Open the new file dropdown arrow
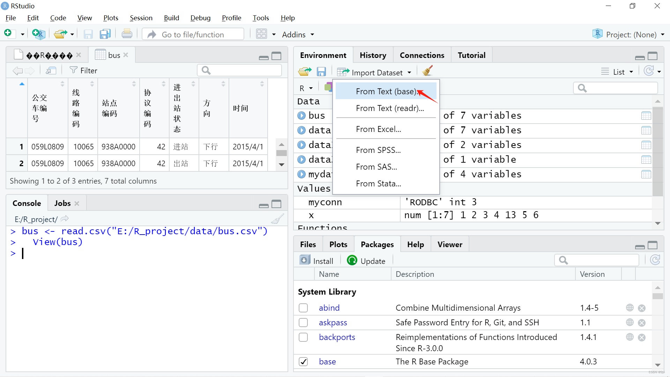670x377 pixels. [x=22, y=34]
